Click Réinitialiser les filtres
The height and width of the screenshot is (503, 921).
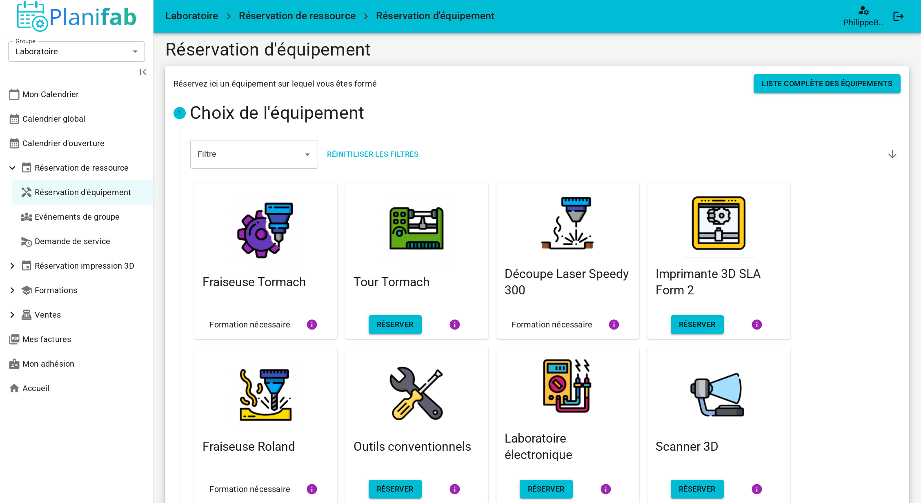(372, 154)
